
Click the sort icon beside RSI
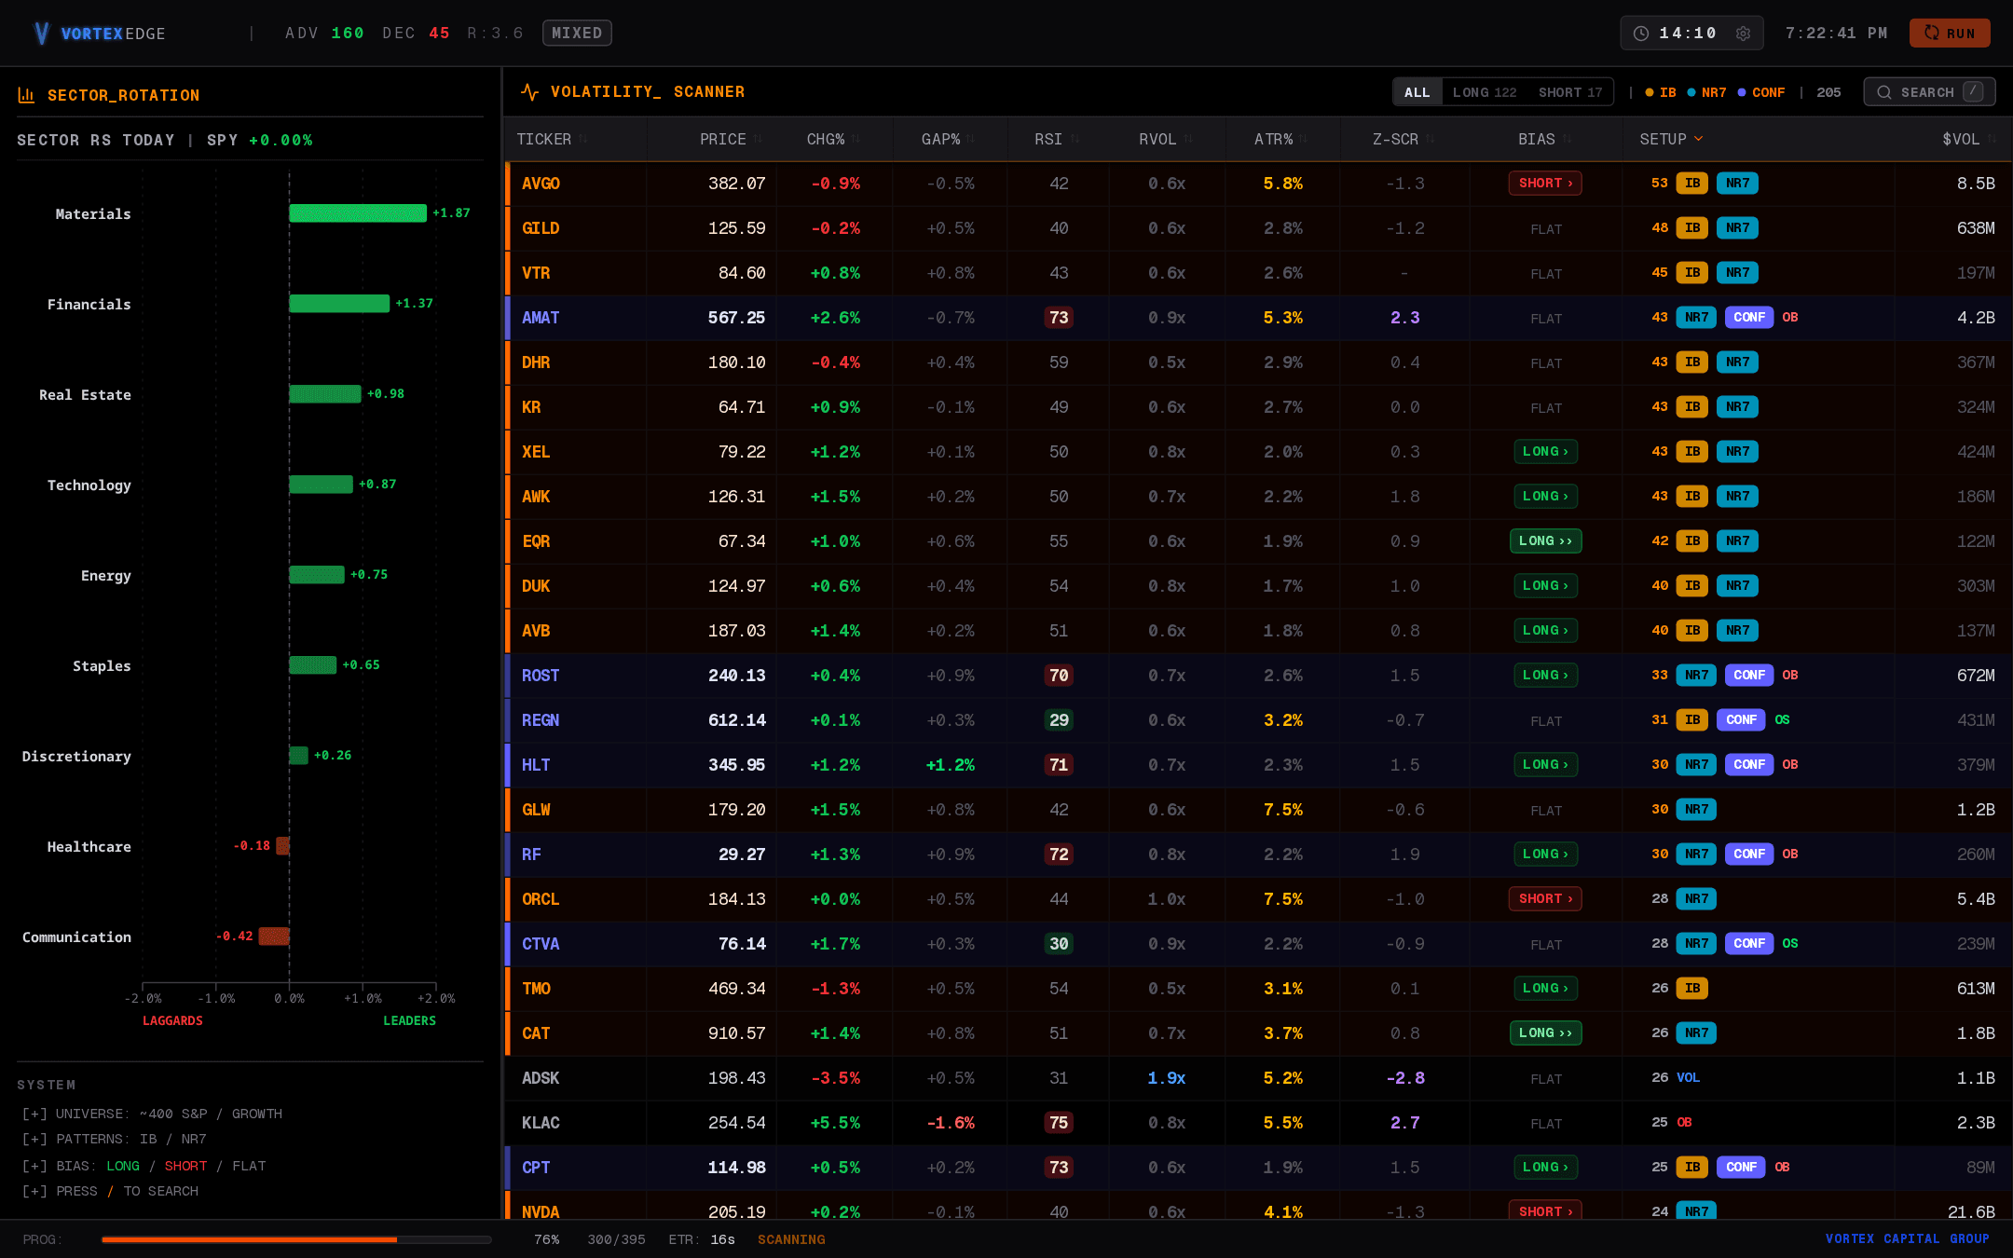(x=1075, y=139)
